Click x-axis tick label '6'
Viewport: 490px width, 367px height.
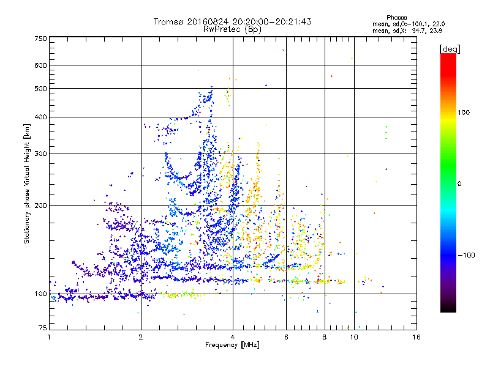tap(286, 337)
